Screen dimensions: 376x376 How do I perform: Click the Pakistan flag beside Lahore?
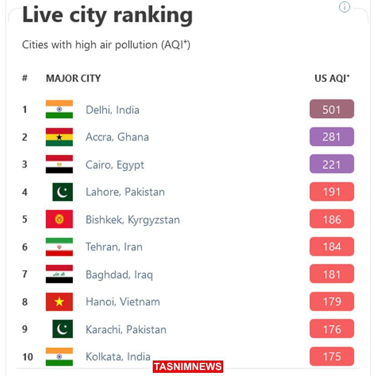coord(62,192)
